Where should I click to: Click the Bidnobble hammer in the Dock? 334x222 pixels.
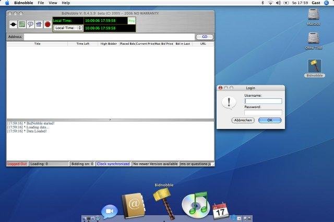164,204
